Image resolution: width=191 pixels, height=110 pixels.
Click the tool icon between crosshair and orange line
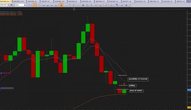[101, 5]
